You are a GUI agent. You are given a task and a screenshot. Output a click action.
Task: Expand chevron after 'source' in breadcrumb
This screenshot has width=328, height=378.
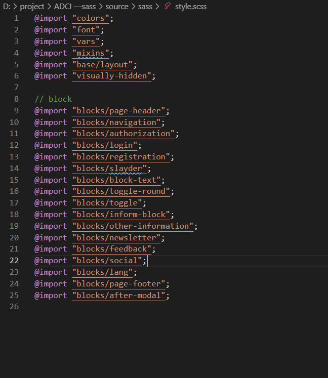point(133,7)
